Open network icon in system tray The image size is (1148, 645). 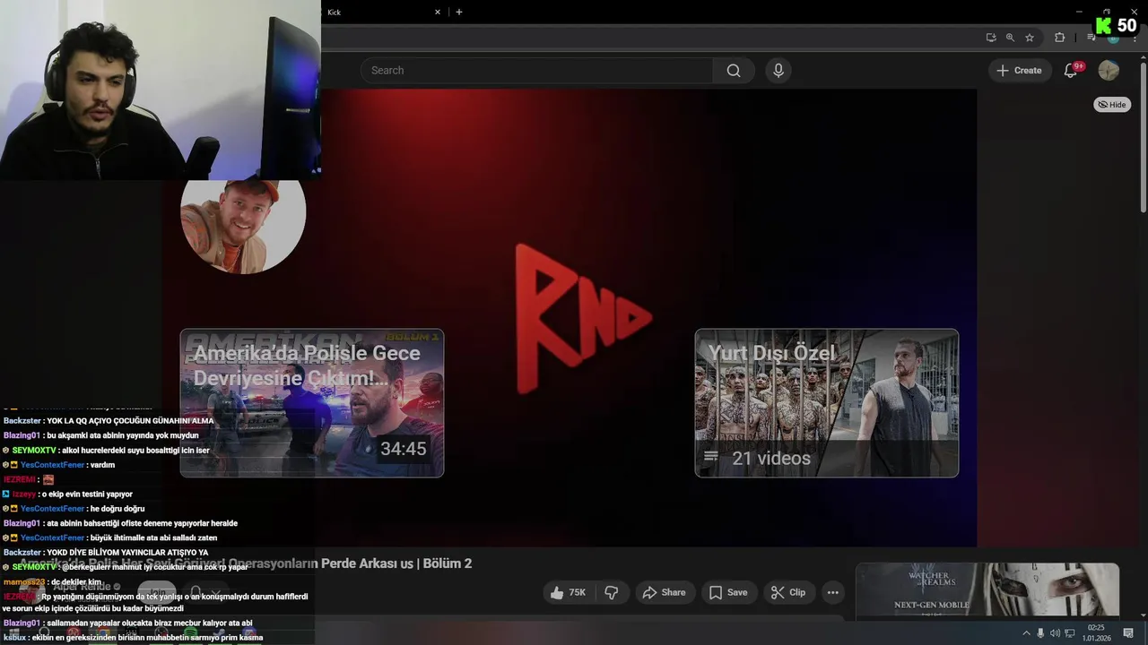(x=1069, y=633)
